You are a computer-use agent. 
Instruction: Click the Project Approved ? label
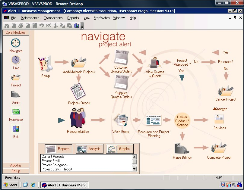point(182,62)
